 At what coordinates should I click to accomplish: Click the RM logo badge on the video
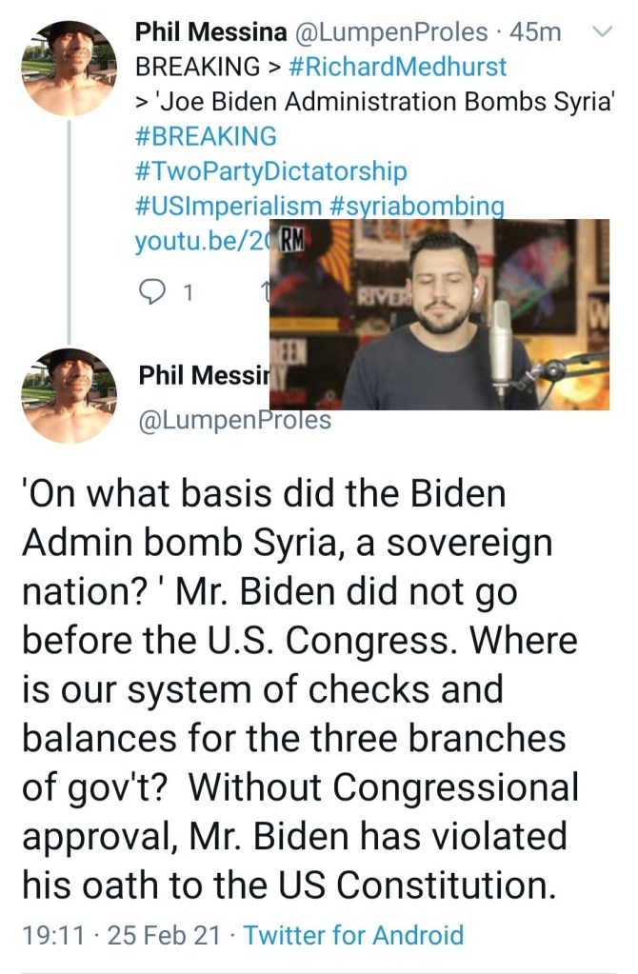click(x=289, y=240)
